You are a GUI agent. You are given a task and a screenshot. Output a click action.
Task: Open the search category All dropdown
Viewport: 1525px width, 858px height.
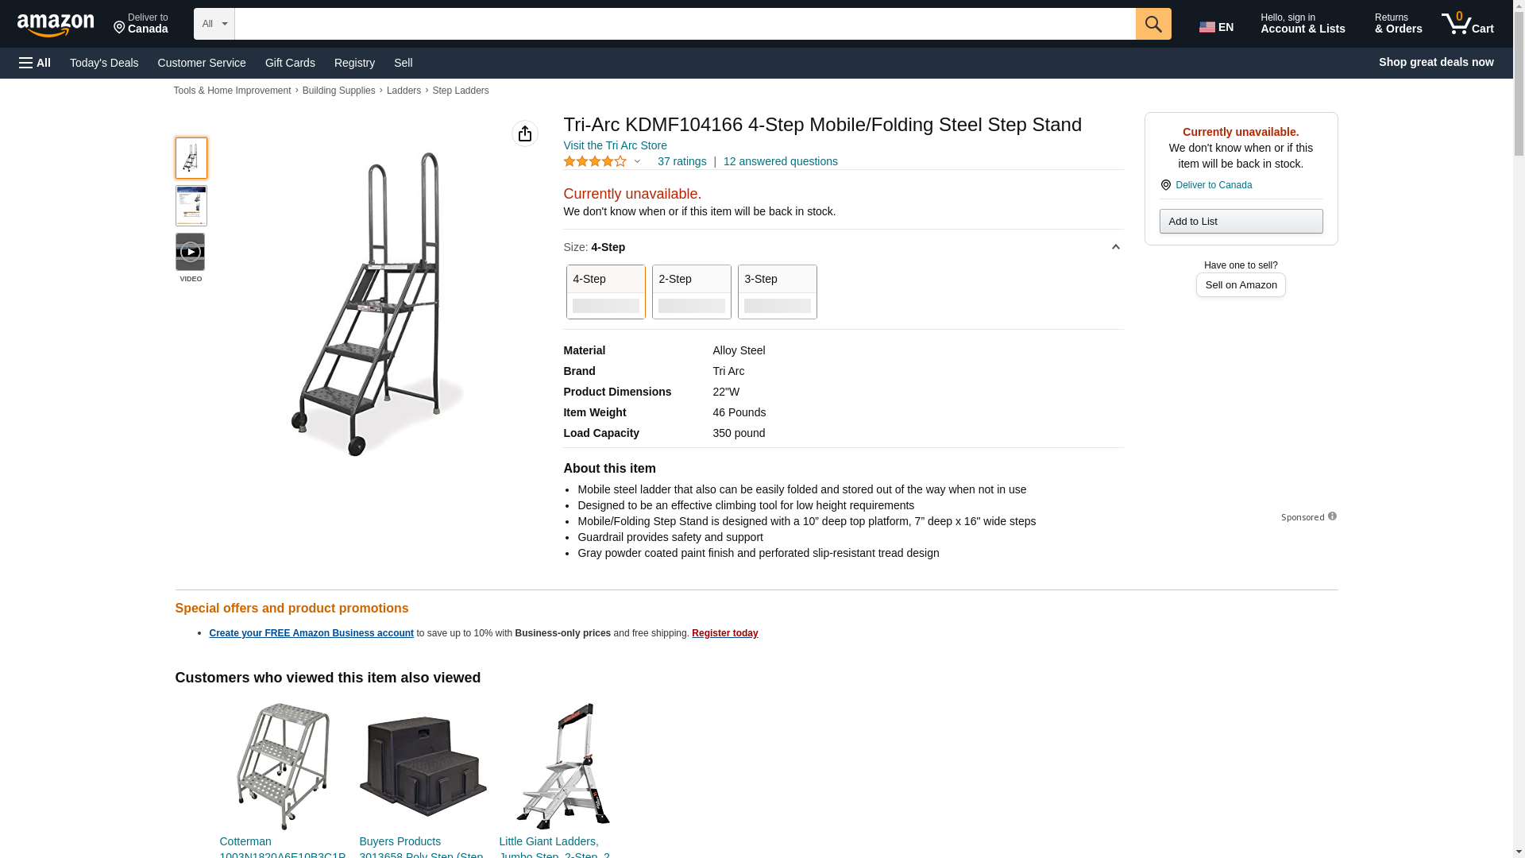(x=214, y=24)
